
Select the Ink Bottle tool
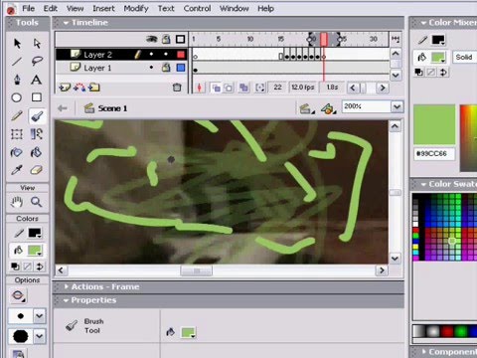pyautogui.click(x=17, y=152)
